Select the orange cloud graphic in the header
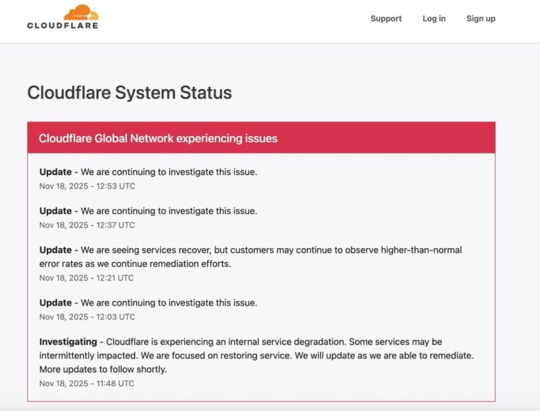 point(82,11)
